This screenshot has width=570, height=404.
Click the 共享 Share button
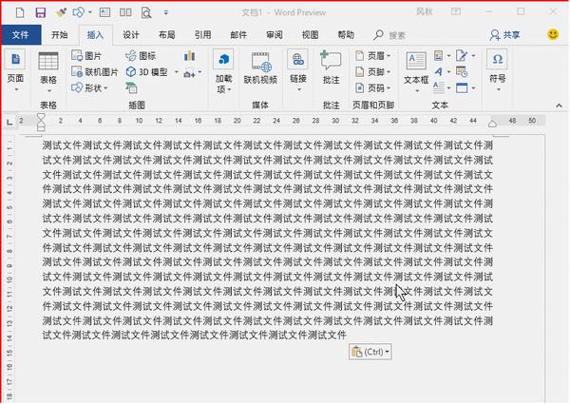504,34
